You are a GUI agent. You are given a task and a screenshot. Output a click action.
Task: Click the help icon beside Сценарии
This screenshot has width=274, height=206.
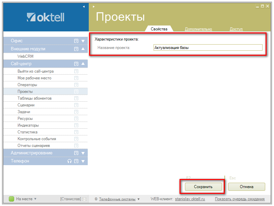click(76, 105)
